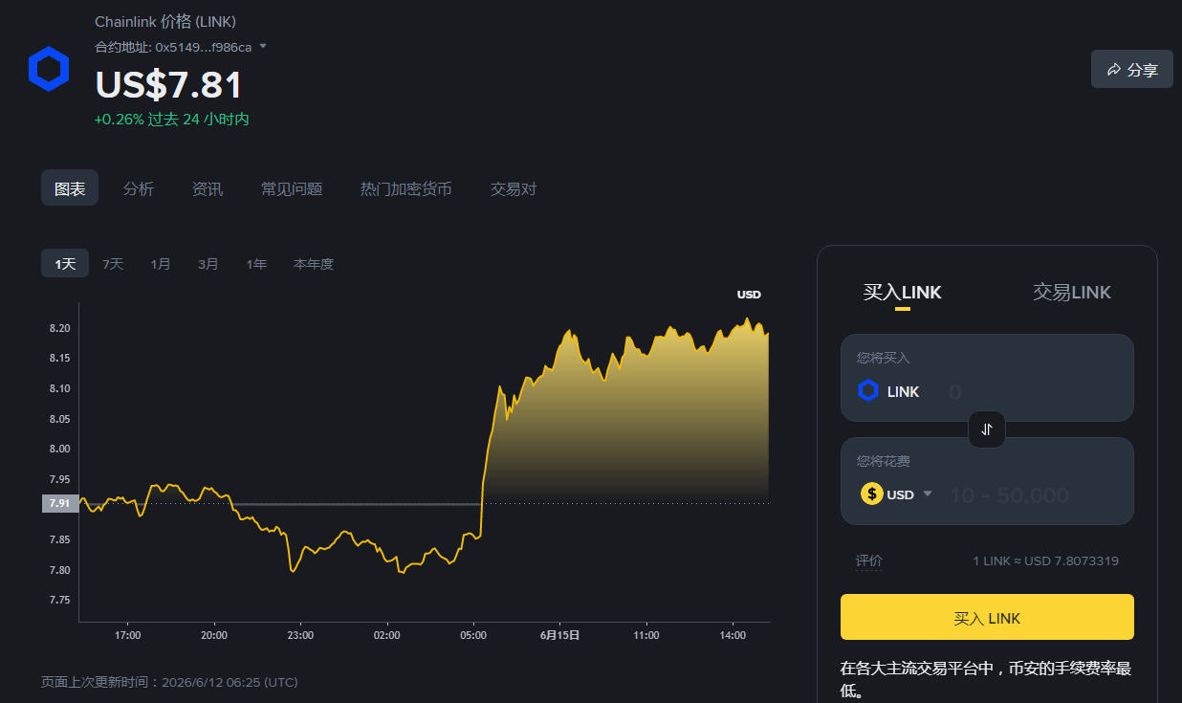Switch to the 分析 tab

tap(139, 188)
